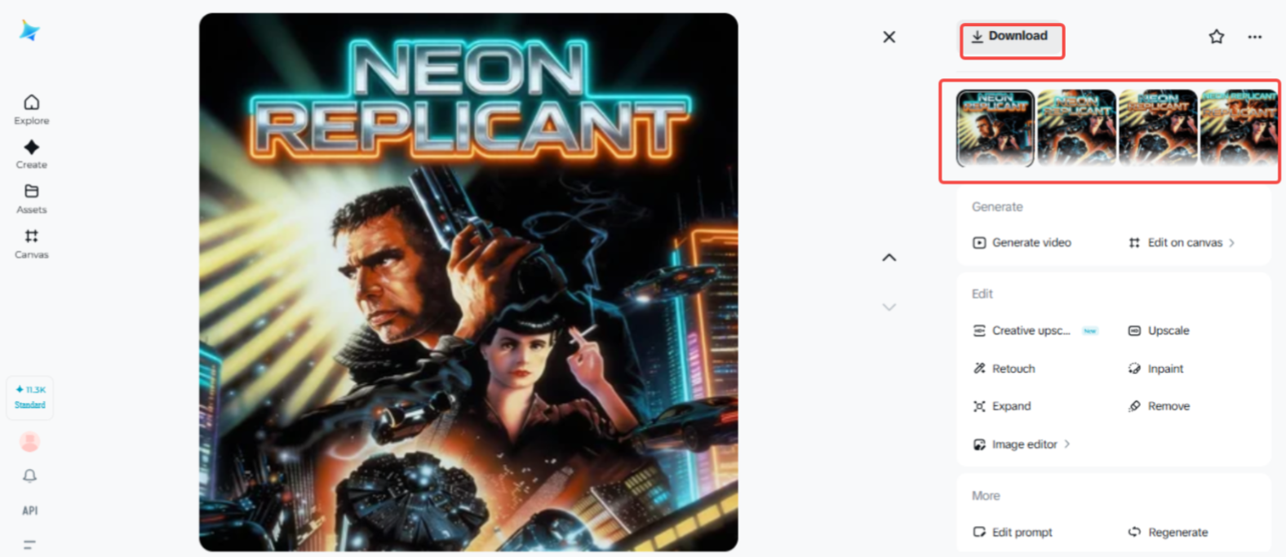Open the three-dot more options menu
The width and height of the screenshot is (1286, 557).
[x=1254, y=37]
